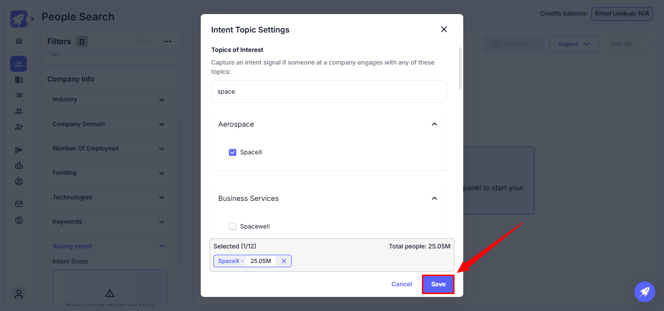Viewport: 664px width, 311px height.
Task: Remove the SpaceX selected chip
Action: [284, 261]
